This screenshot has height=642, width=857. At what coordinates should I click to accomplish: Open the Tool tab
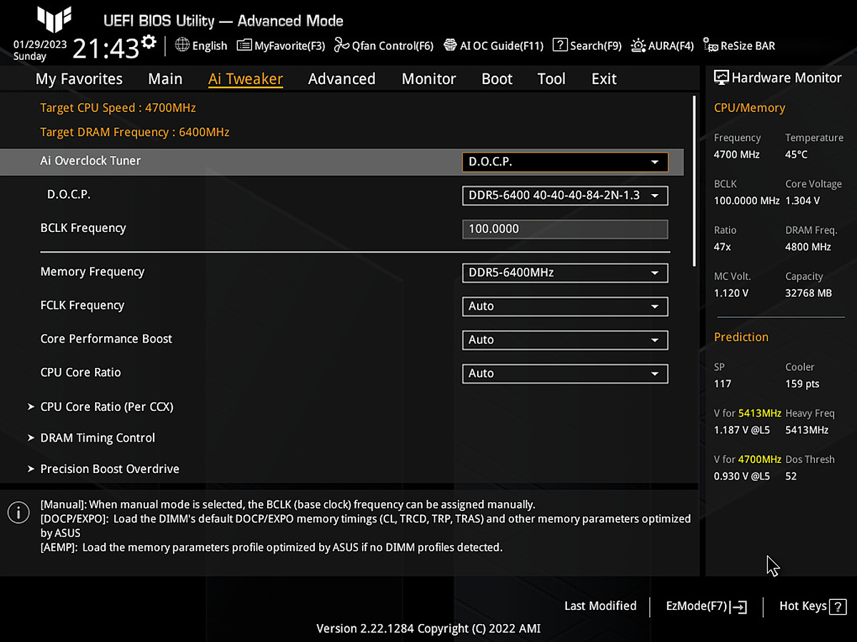pos(551,79)
